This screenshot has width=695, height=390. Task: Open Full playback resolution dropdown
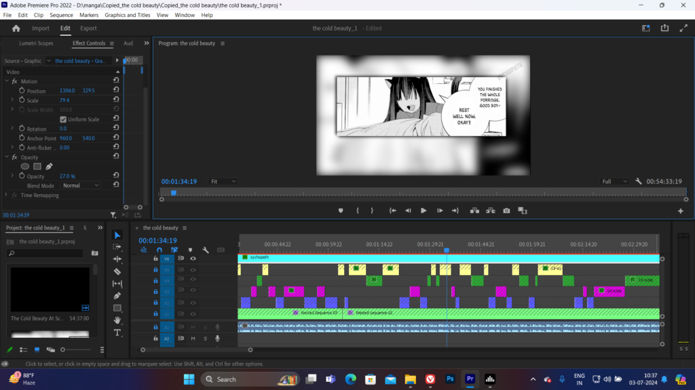tap(614, 181)
